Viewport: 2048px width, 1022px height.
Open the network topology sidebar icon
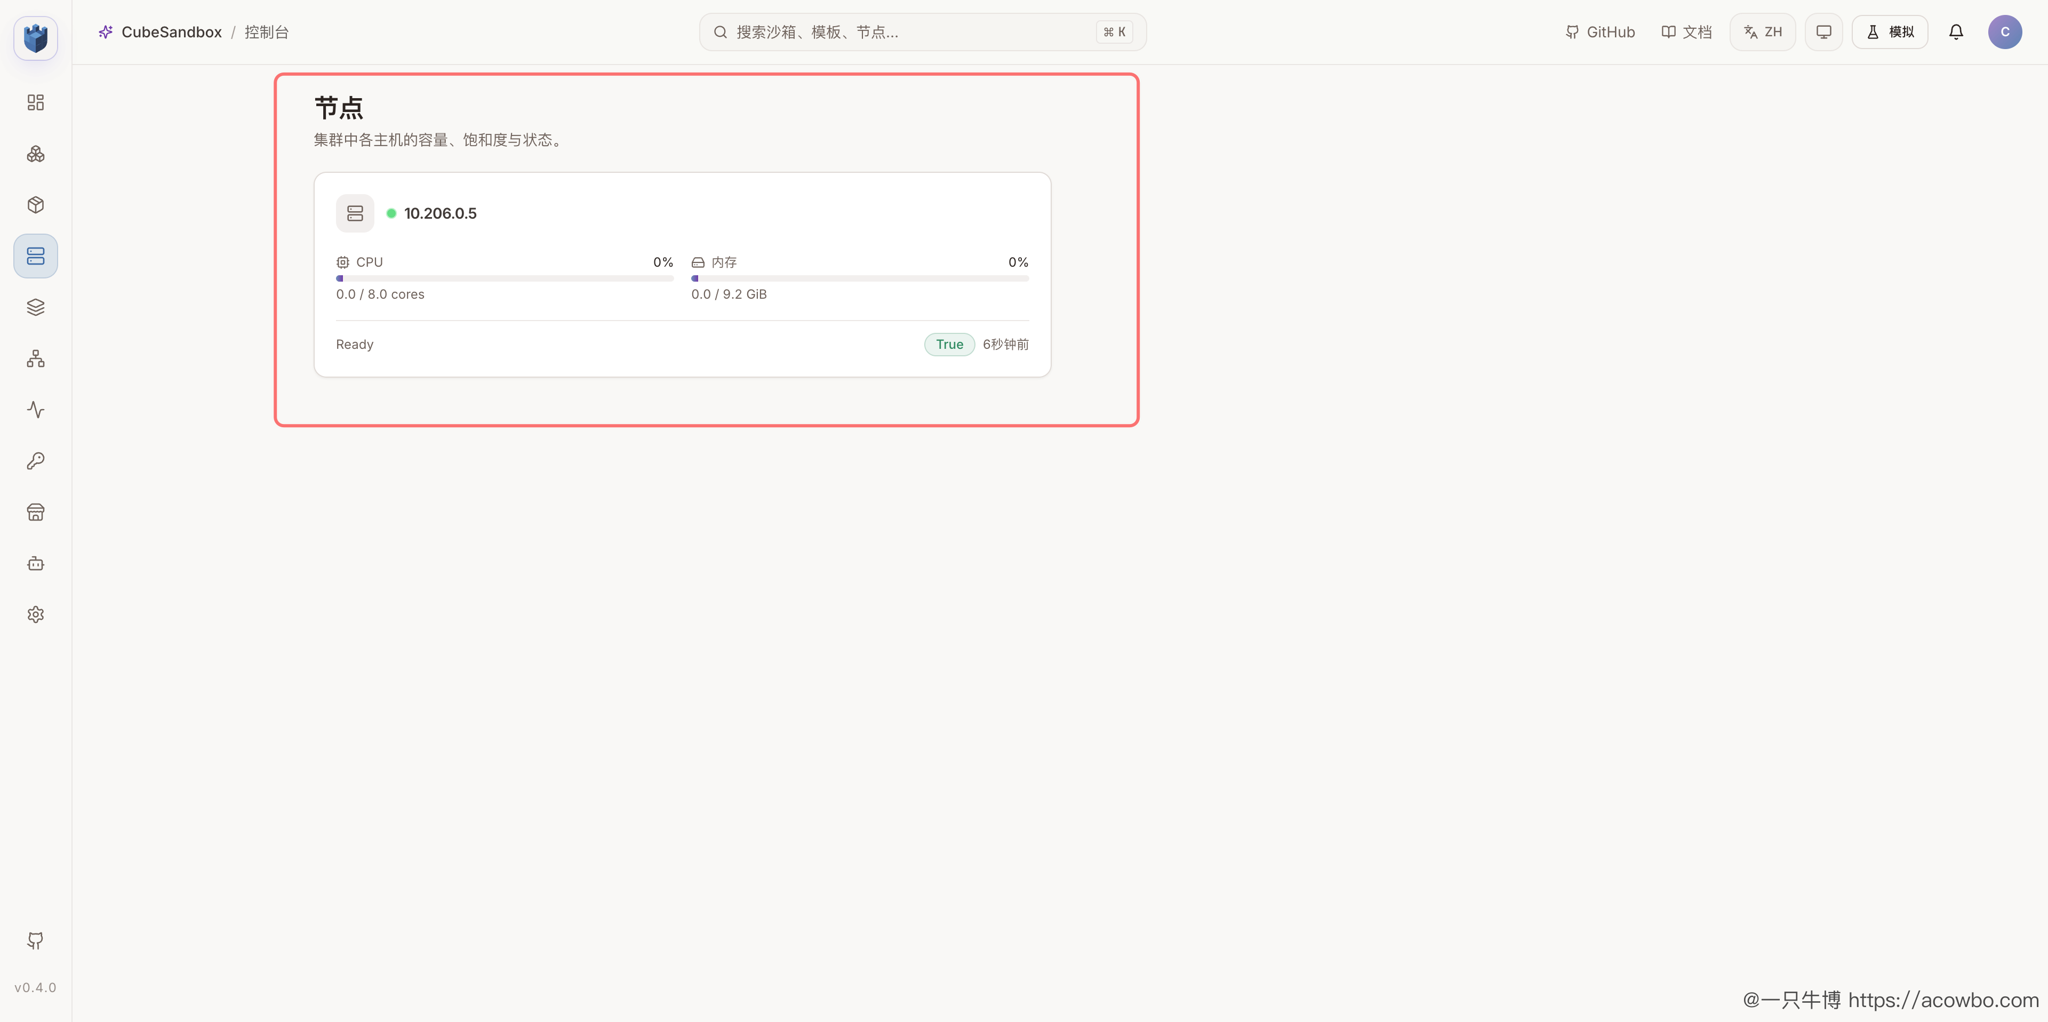[x=36, y=358]
